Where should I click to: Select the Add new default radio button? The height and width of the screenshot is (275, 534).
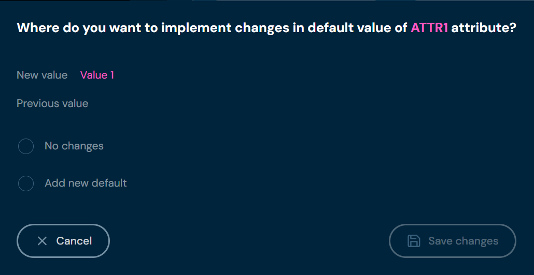(x=26, y=183)
